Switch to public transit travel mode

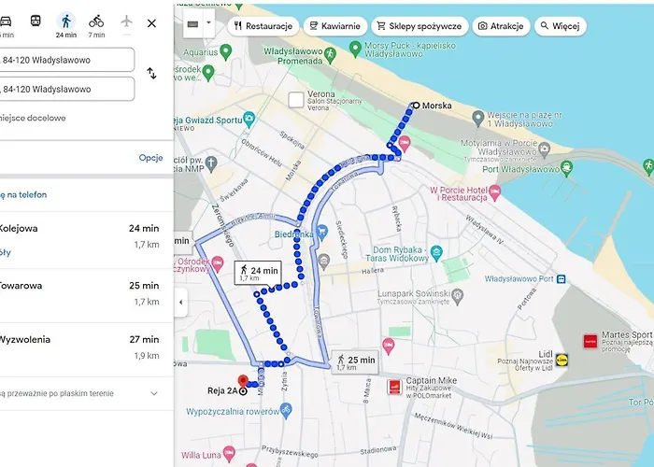[x=35, y=22]
